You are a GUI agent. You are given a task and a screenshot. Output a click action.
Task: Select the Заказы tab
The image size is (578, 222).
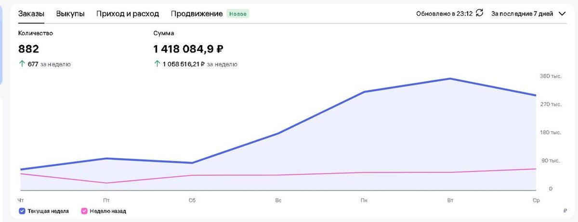coord(31,13)
